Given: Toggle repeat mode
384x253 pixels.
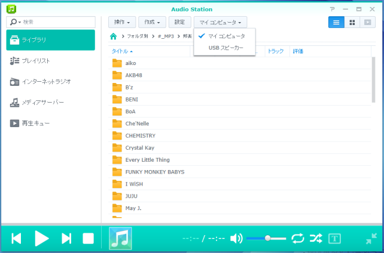Looking at the screenshot, I should click(x=297, y=238).
